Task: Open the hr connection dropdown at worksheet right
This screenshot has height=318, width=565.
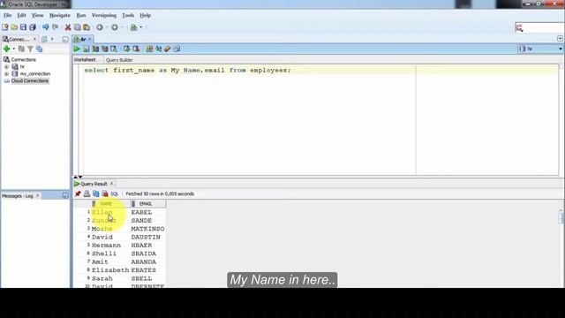Action: (x=561, y=49)
